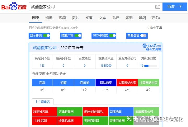
Task: Click the 知道 blue category header
Action: tap(63, 82)
